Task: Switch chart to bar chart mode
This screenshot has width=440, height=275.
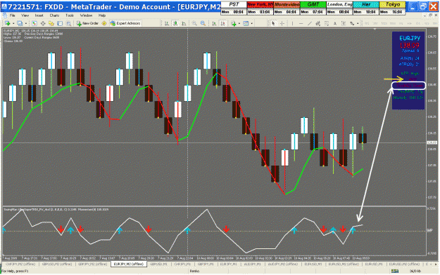Action: [x=167, y=23]
